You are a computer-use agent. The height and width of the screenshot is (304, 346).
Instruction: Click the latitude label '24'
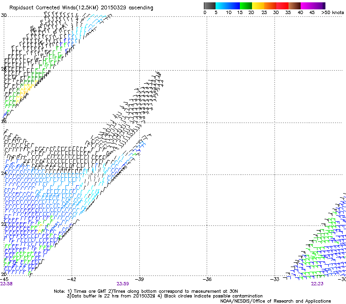click(4, 174)
